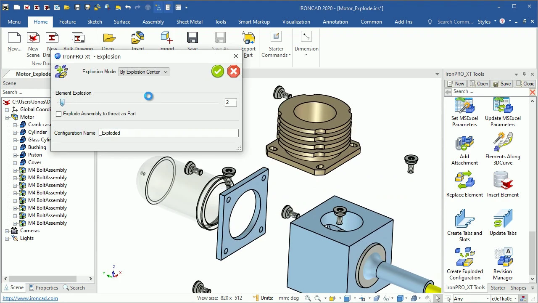
Task: Click the New Scene ribbon icon
Action: click(33, 45)
